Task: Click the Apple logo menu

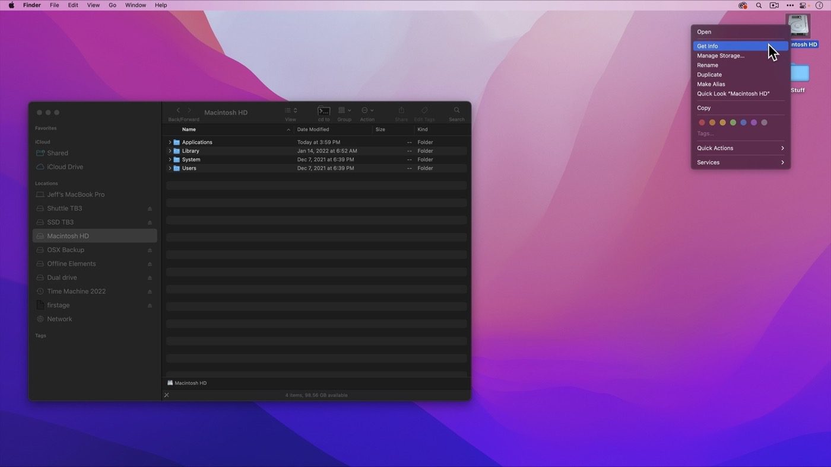Action: coord(11,5)
